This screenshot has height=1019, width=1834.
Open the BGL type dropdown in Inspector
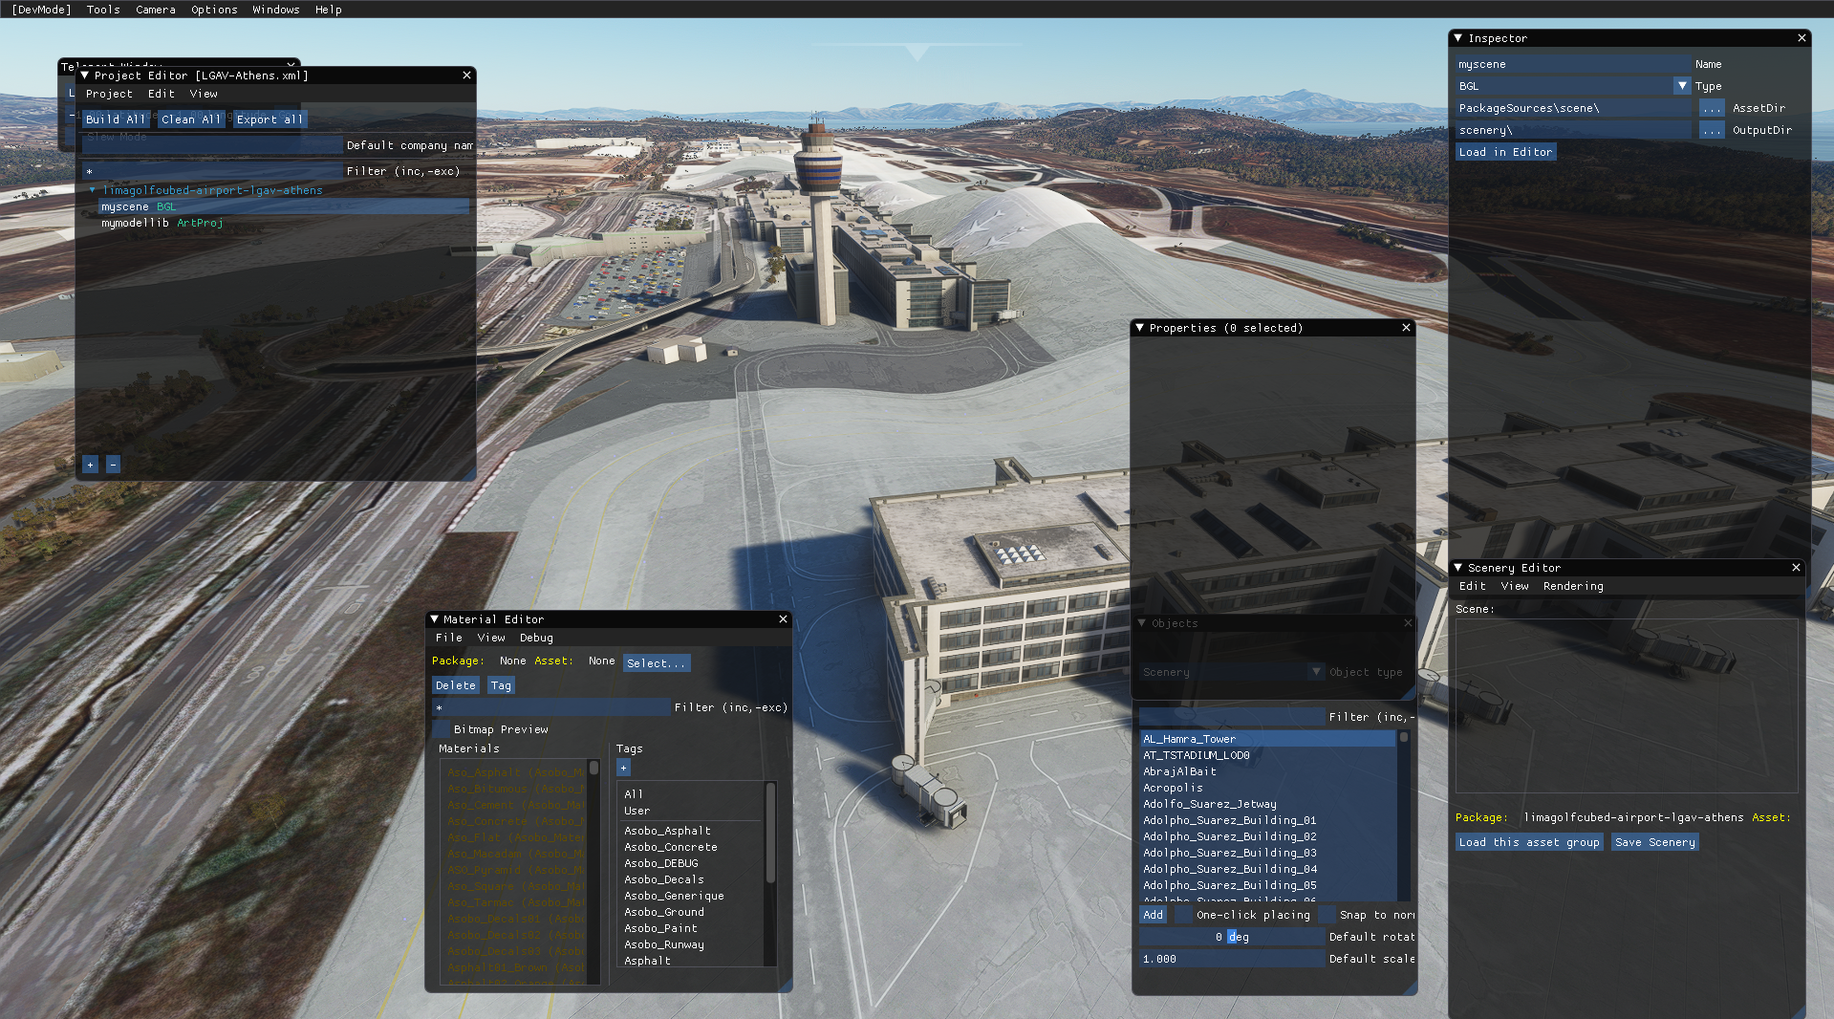pos(1682,86)
